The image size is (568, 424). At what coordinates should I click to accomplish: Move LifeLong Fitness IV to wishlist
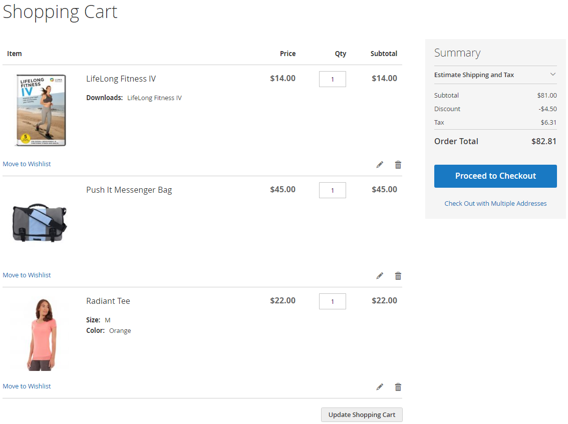click(27, 164)
